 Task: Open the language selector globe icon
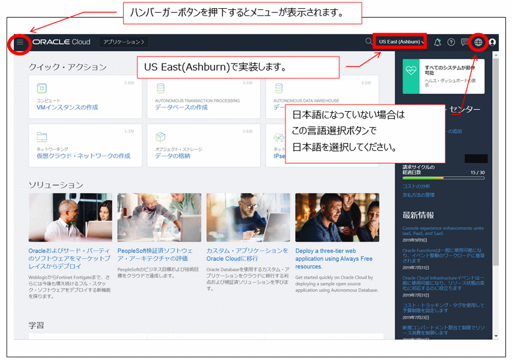[478, 43]
